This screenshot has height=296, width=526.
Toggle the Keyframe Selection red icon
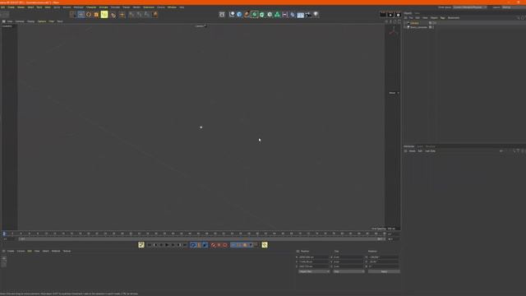[225, 245]
